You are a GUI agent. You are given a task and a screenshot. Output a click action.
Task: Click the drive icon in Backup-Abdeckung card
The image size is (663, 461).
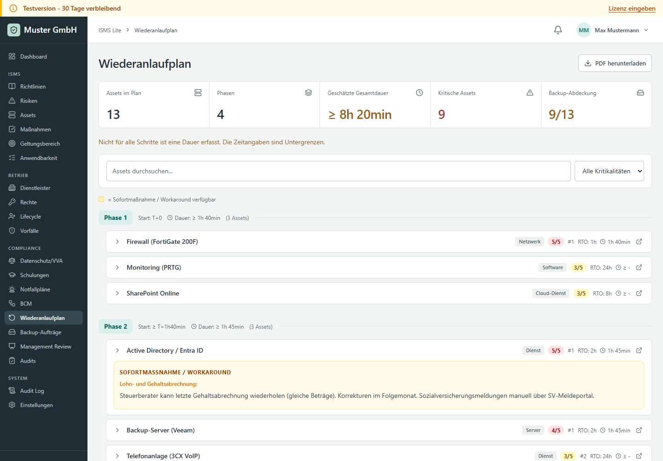point(640,93)
